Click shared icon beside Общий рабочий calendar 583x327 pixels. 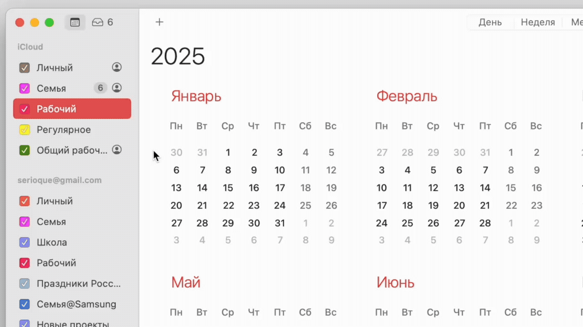[x=117, y=149]
